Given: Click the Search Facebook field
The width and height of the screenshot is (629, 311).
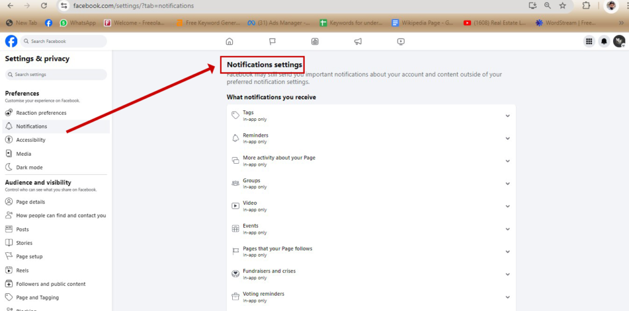Looking at the screenshot, I should pyautogui.click(x=64, y=41).
